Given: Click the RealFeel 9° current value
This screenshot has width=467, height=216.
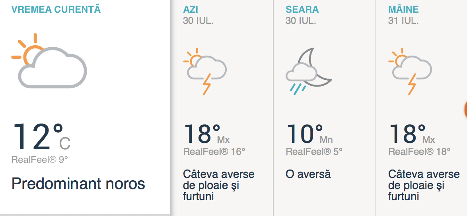Looking at the screenshot, I should pos(40,160).
